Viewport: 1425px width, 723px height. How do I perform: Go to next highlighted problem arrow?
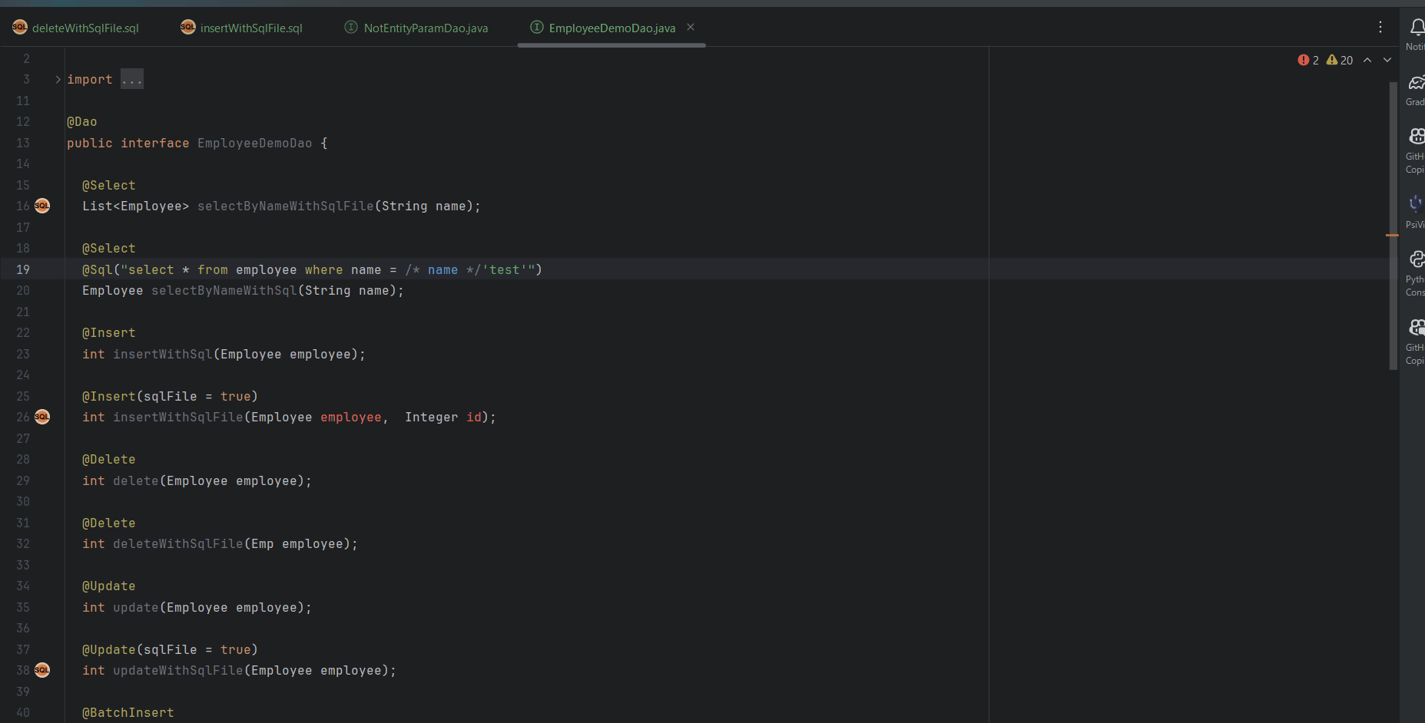click(1387, 60)
